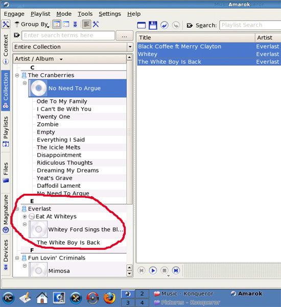Select the track Zombie
This screenshot has height=307, width=281.
click(x=48, y=124)
